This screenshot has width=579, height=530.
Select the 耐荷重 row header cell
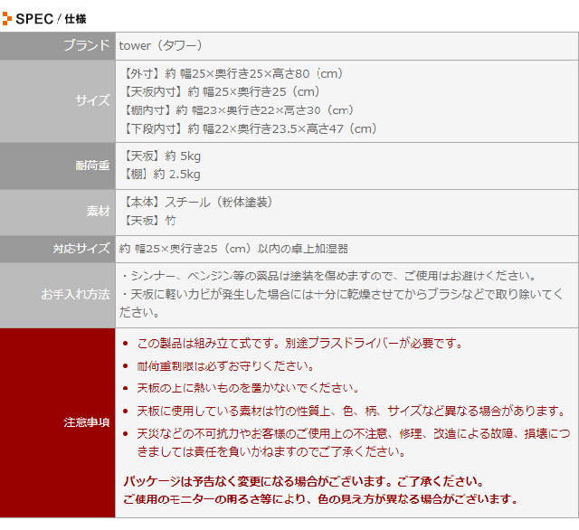(x=92, y=166)
